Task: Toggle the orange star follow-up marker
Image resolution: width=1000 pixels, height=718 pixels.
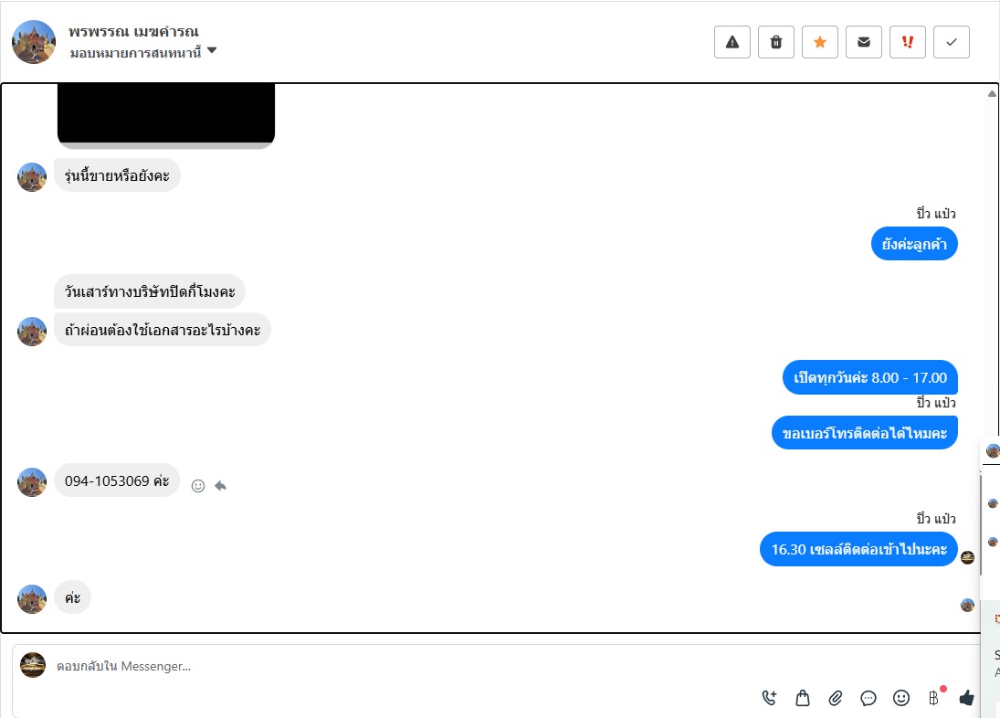Action: 820,42
